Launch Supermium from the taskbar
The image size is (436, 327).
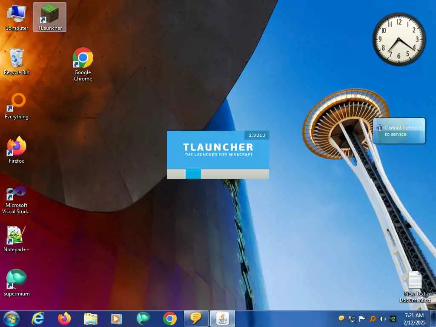[x=143, y=318]
